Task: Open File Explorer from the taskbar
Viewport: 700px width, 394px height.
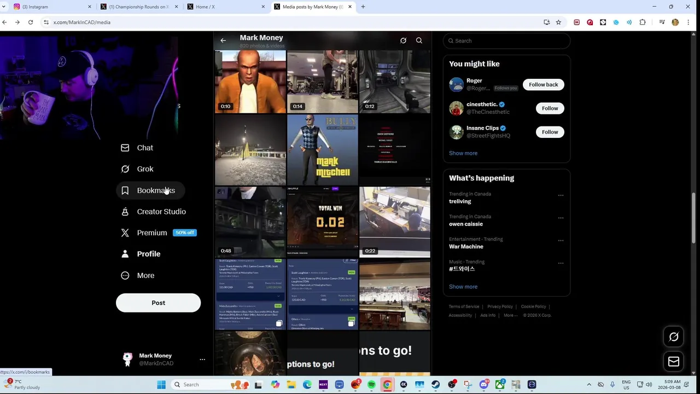Action: click(x=291, y=385)
